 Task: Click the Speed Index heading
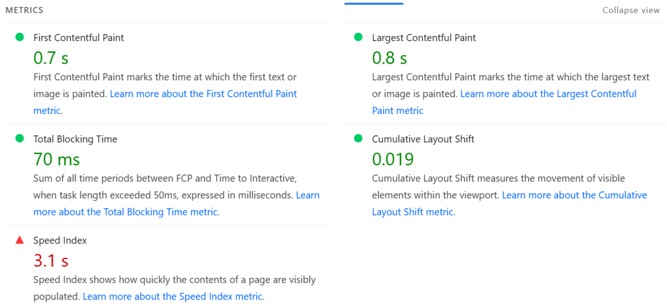tap(60, 240)
